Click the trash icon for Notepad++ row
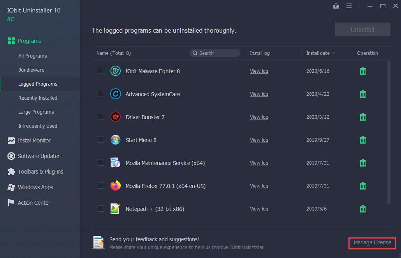401x258 pixels. click(362, 209)
